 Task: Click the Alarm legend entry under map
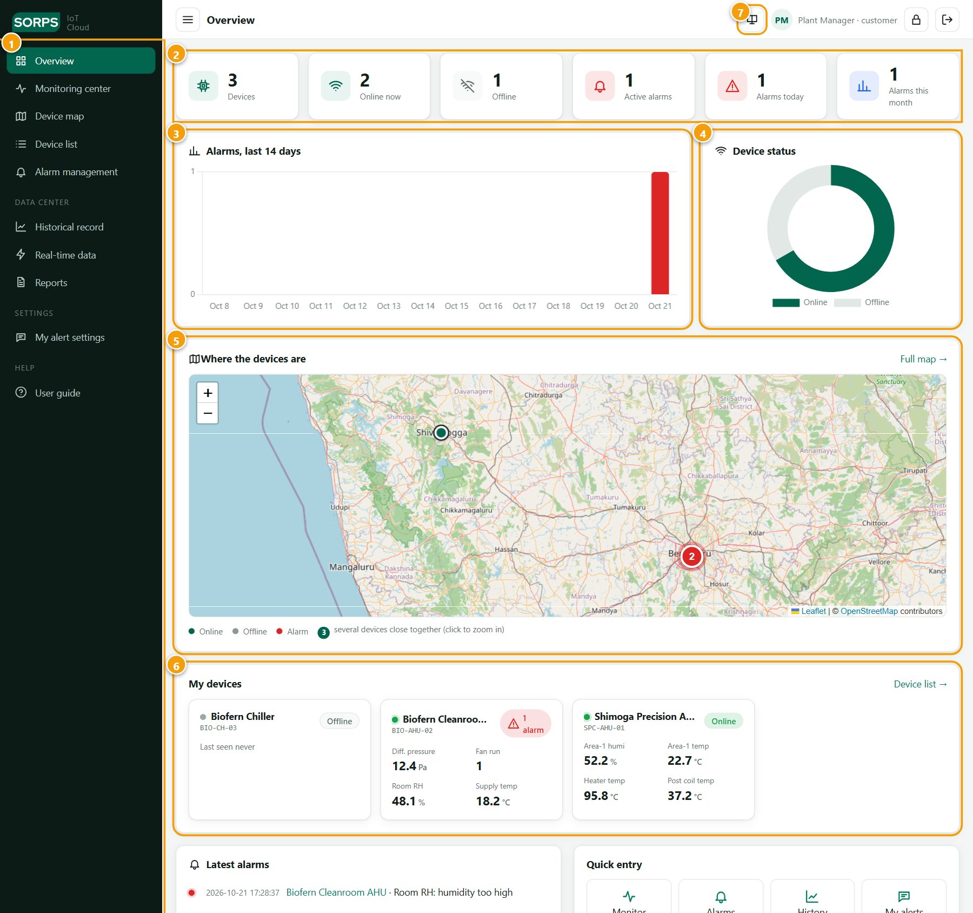point(292,632)
